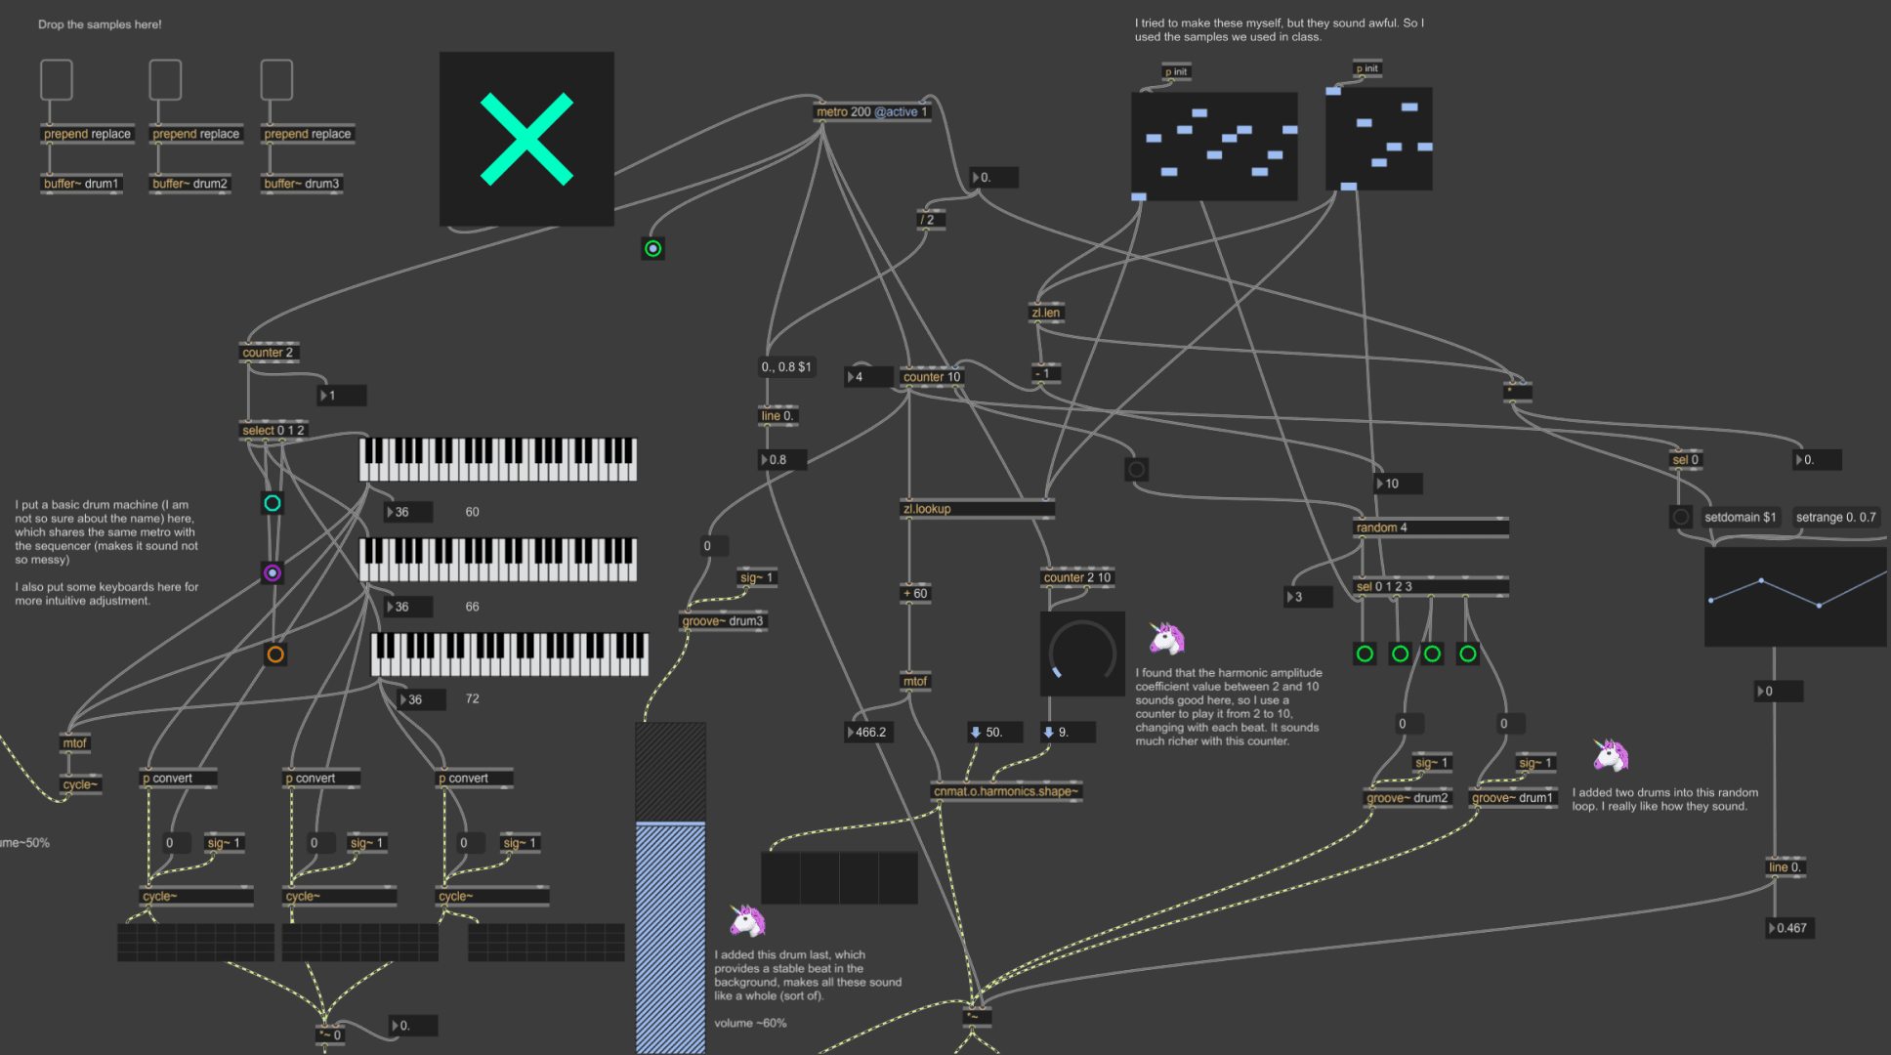Click the top keyboard slider object
The width and height of the screenshot is (1891, 1055).
[498, 459]
